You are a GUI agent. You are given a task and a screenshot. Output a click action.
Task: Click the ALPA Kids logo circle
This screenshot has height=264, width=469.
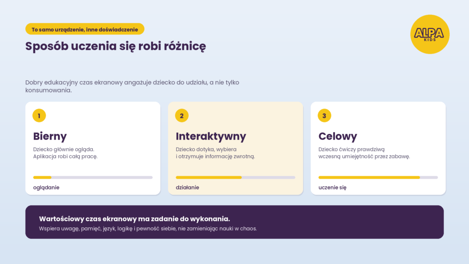tap(430, 34)
